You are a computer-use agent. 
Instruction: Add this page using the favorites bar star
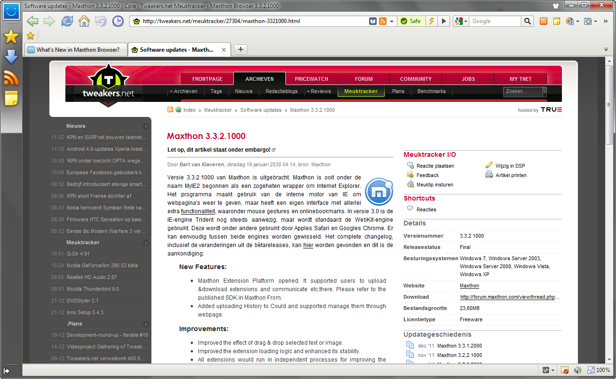pos(31,36)
